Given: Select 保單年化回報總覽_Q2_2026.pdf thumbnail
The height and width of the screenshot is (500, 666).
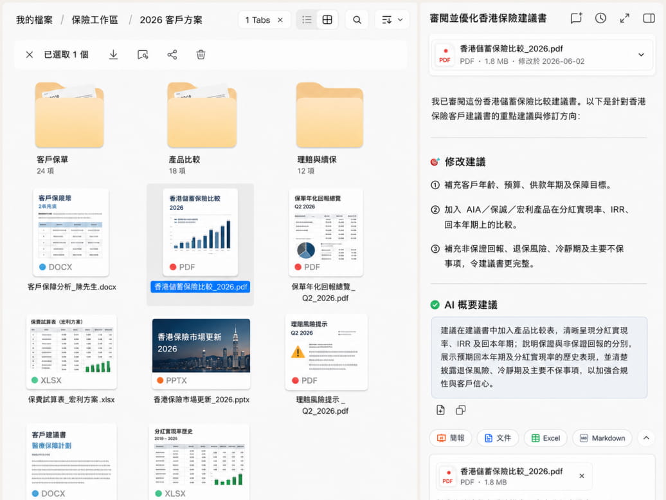Looking at the screenshot, I should [326, 232].
